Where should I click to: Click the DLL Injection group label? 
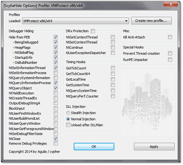(76, 107)
